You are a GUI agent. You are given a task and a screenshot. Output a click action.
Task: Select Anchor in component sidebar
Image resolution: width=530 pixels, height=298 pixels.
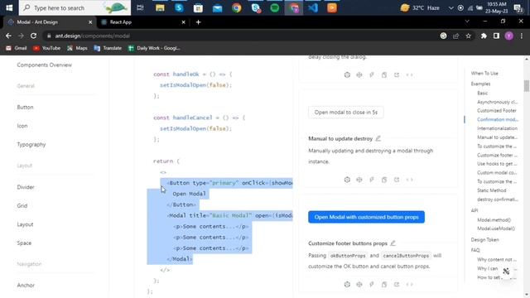click(26, 285)
